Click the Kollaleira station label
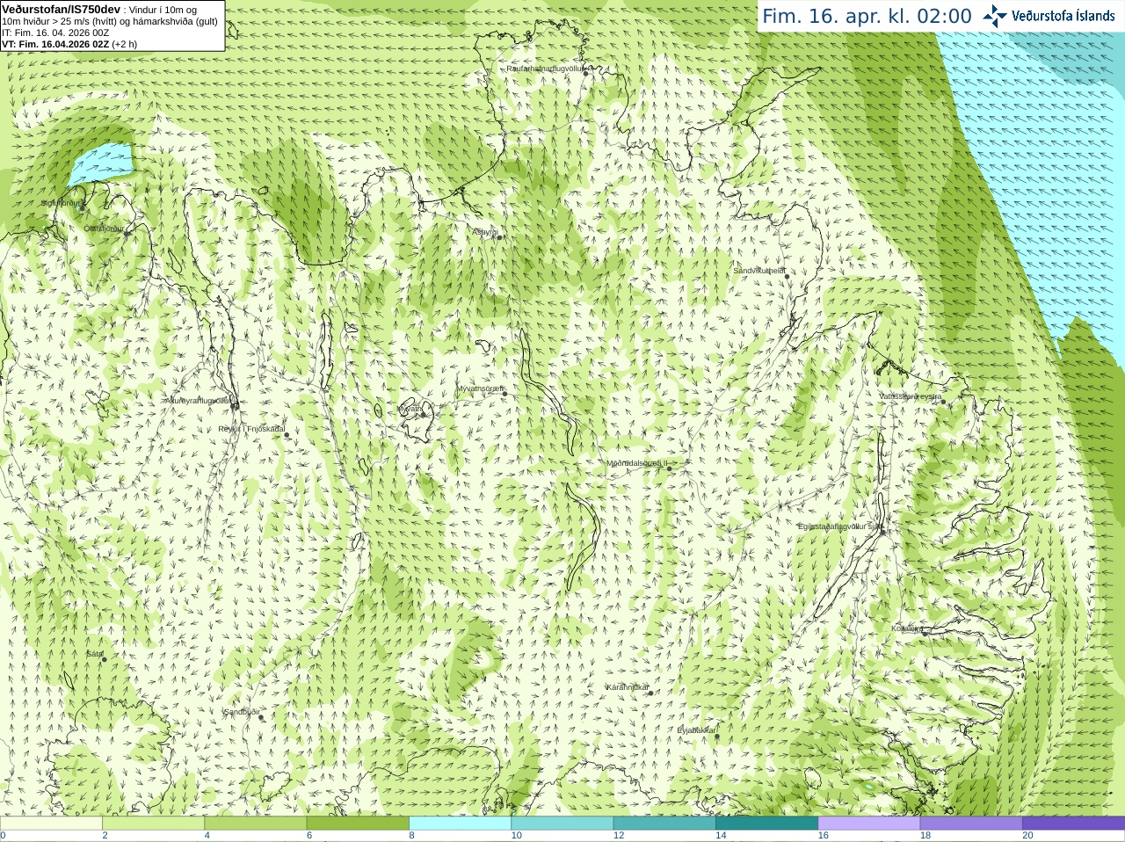1125x842 pixels. 907,628
